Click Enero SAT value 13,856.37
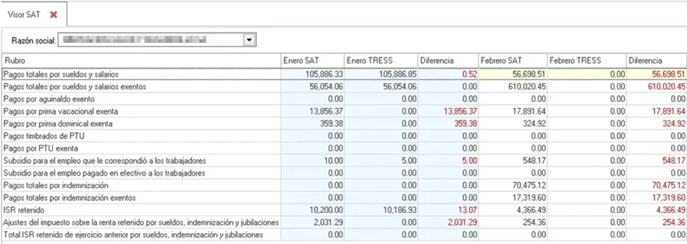 click(x=326, y=111)
